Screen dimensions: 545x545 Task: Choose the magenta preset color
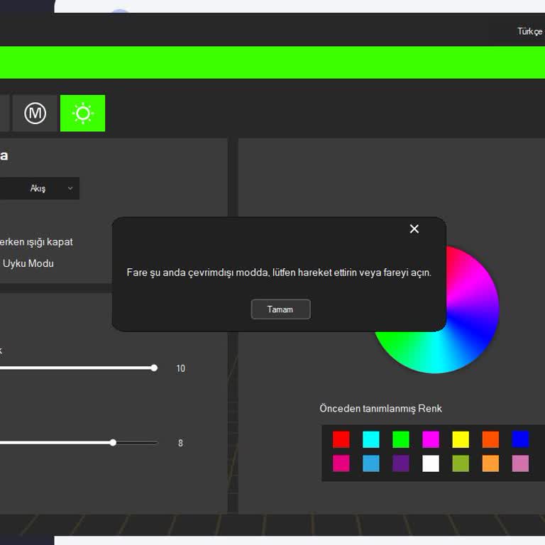coord(431,439)
